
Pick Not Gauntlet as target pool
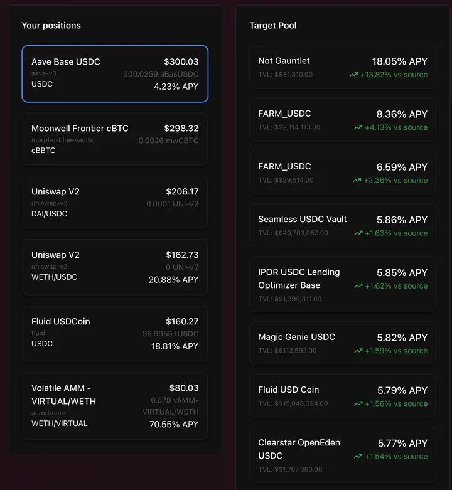[343, 67]
